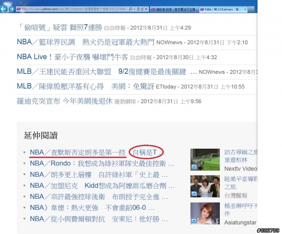
Task: Click the 蓬勃網球 - 2012年8月31日 上午9:56 source text
Action: click(x=158, y=102)
